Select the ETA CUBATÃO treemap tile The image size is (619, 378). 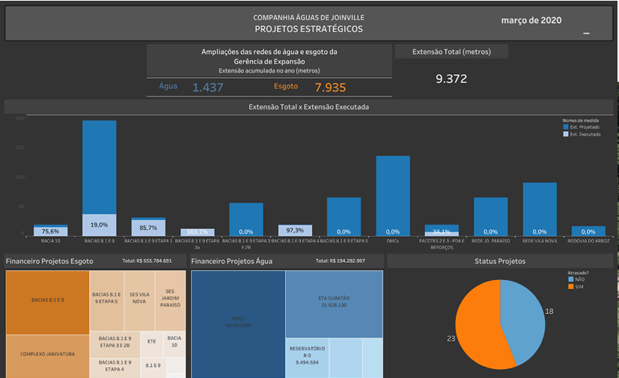[x=334, y=303]
